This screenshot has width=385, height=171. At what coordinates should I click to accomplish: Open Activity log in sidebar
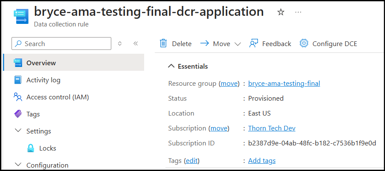[43, 80]
